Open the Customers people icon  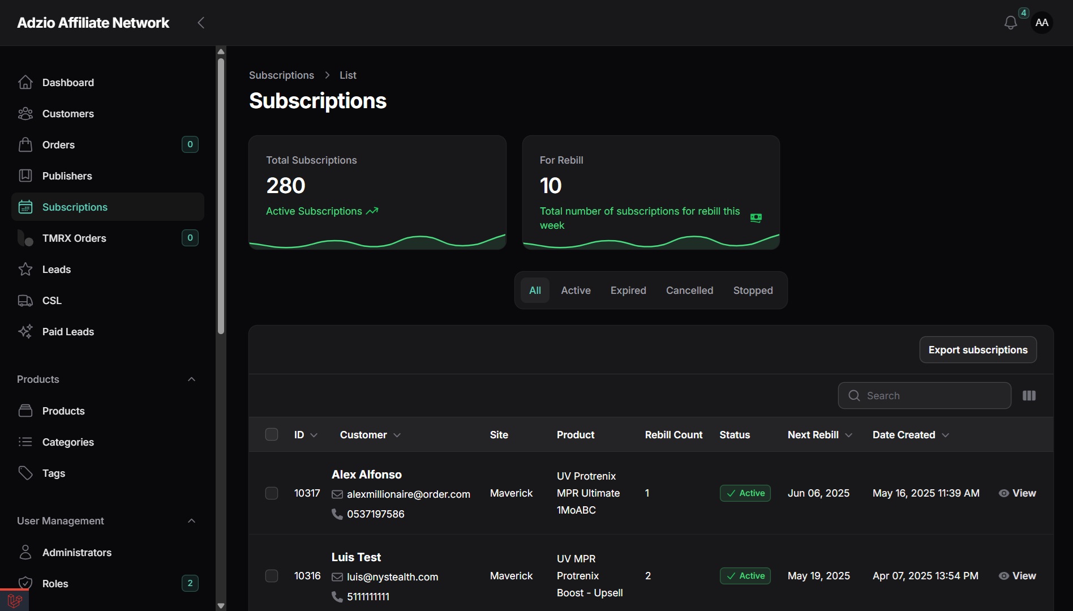coord(25,113)
